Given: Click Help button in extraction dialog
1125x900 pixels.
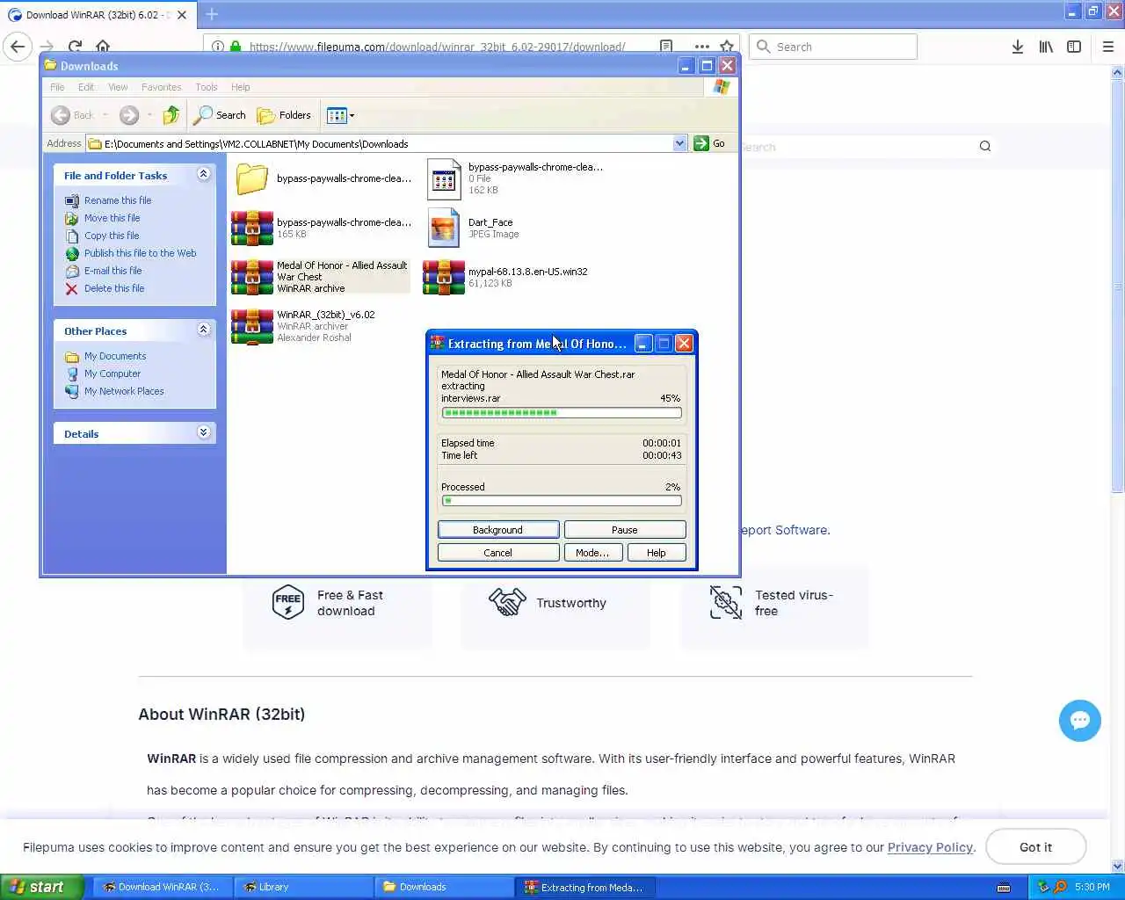Looking at the screenshot, I should [x=657, y=553].
